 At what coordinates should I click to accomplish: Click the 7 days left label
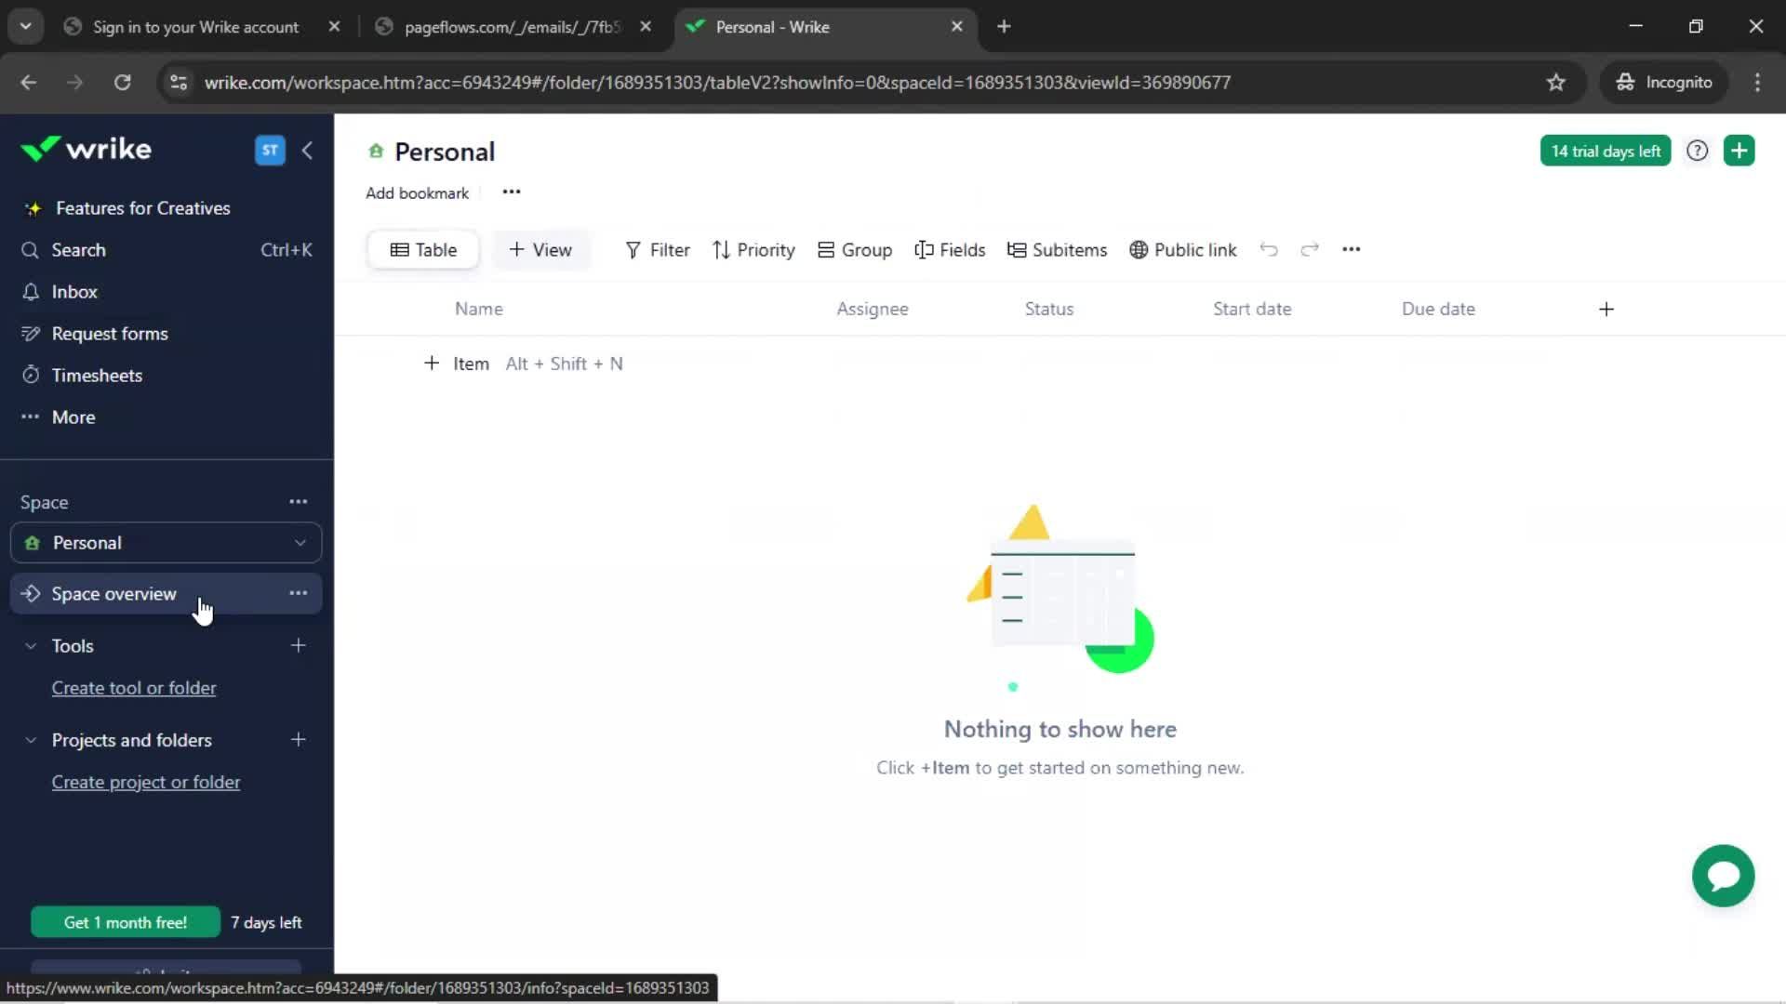pyautogui.click(x=266, y=922)
